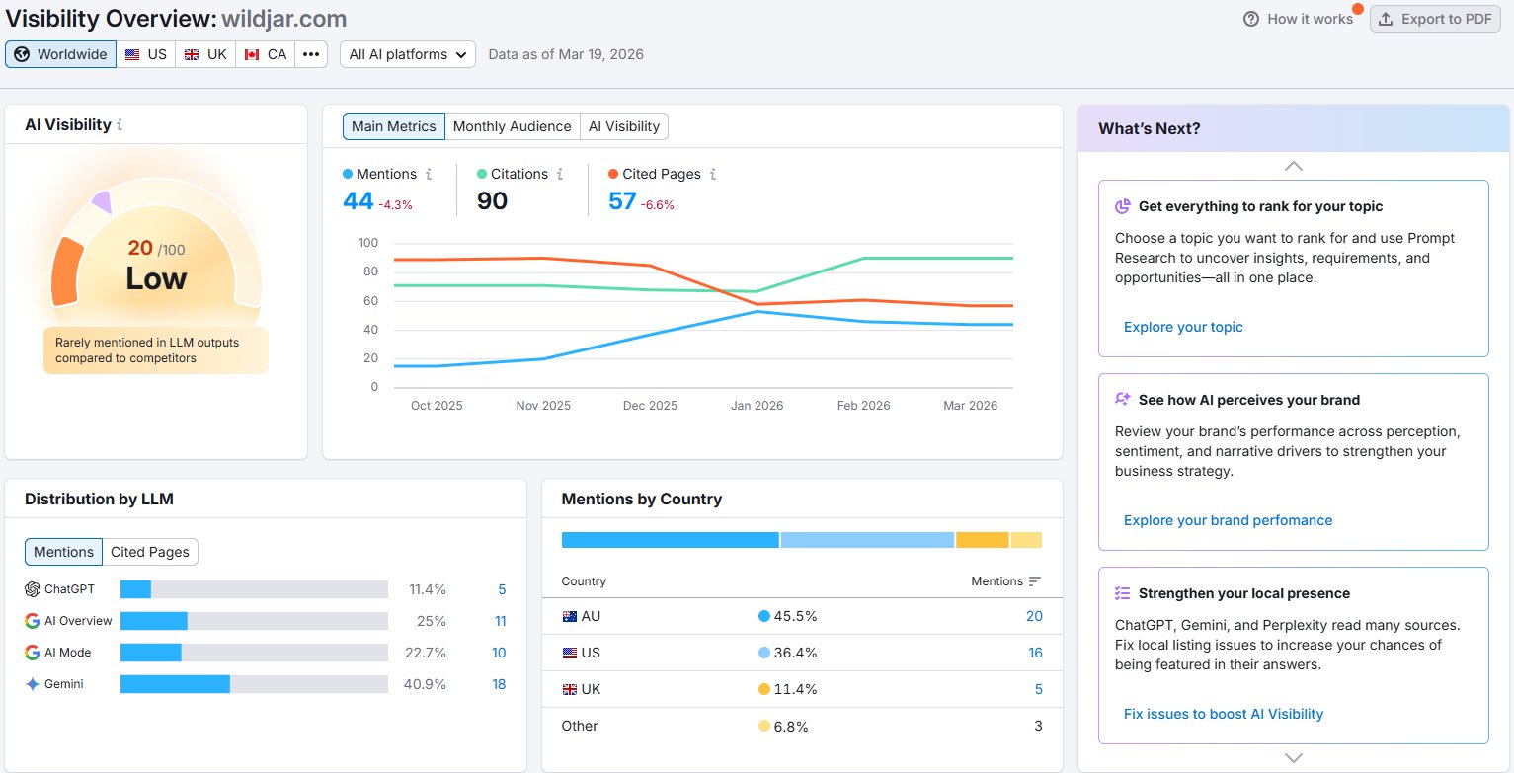Viewport: 1514px width, 773px height.
Task: Click the Gemini distribution bar
Action: (x=254, y=684)
